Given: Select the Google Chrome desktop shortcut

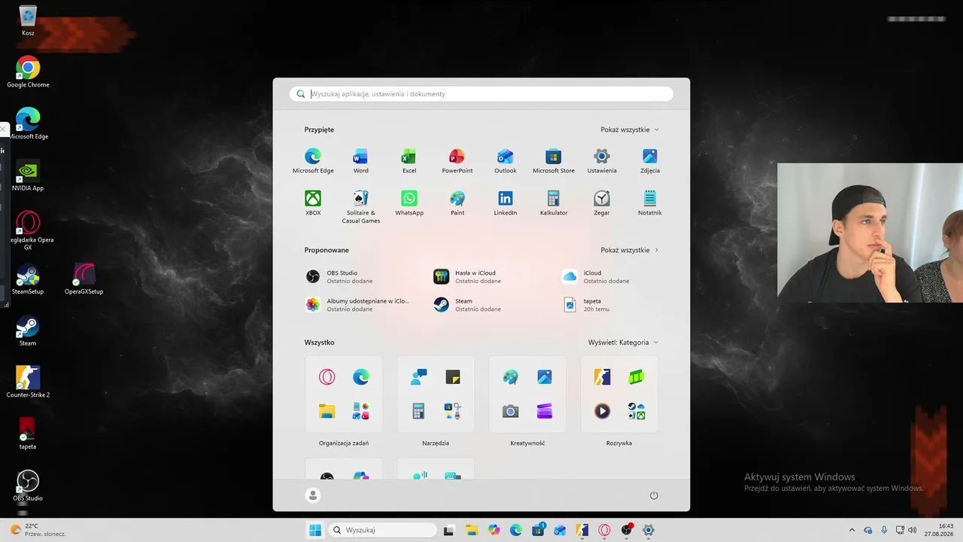Looking at the screenshot, I should pos(28,72).
